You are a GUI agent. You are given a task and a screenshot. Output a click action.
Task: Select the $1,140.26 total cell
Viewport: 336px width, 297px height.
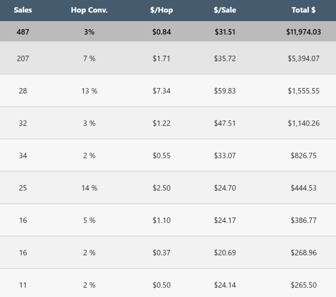pyautogui.click(x=304, y=123)
